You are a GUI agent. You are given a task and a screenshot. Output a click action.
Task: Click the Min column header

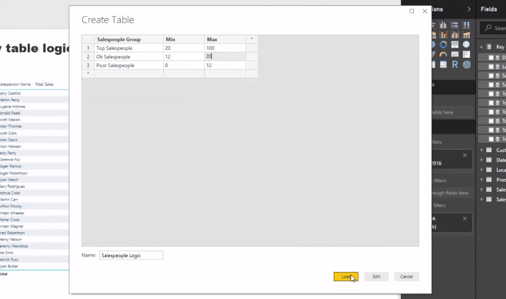(184, 39)
